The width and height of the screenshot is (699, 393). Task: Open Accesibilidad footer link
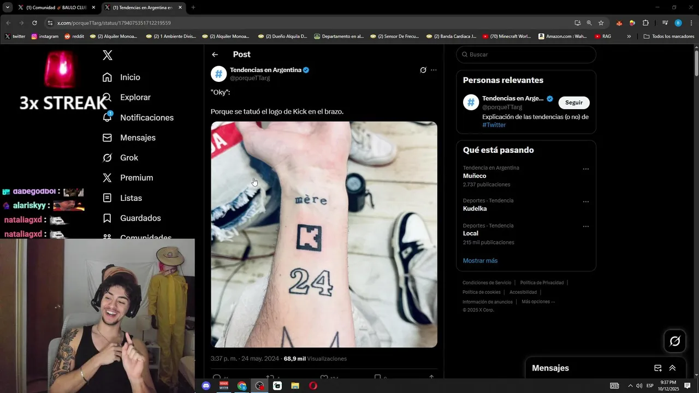click(x=523, y=292)
